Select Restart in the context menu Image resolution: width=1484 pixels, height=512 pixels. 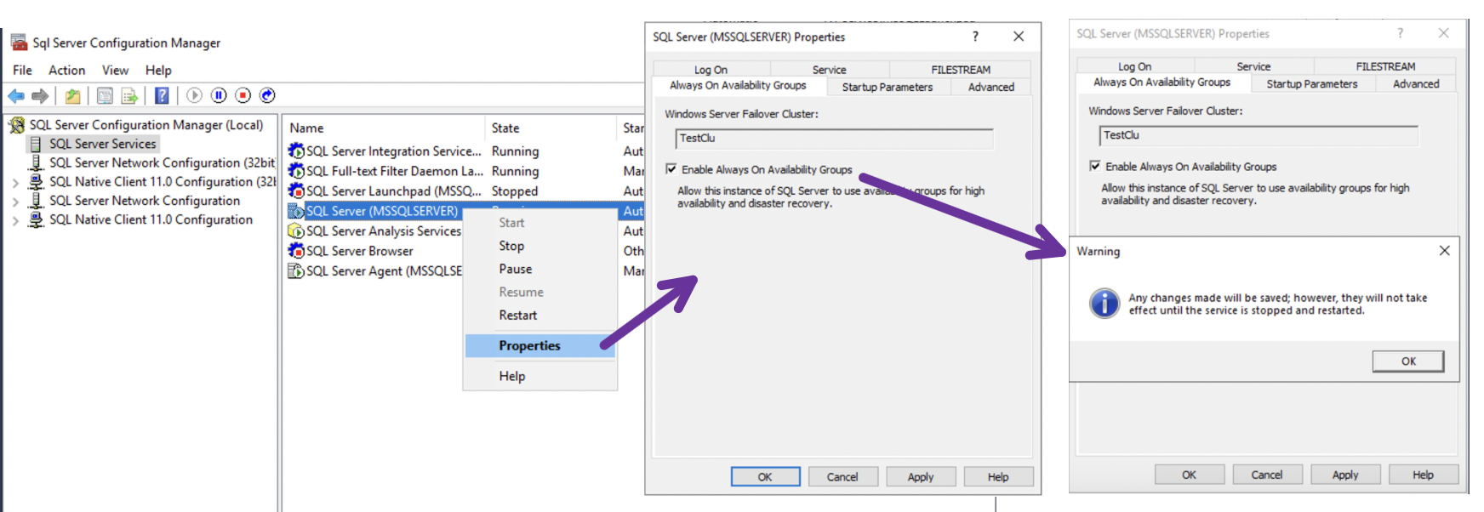[x=517, y=316]
